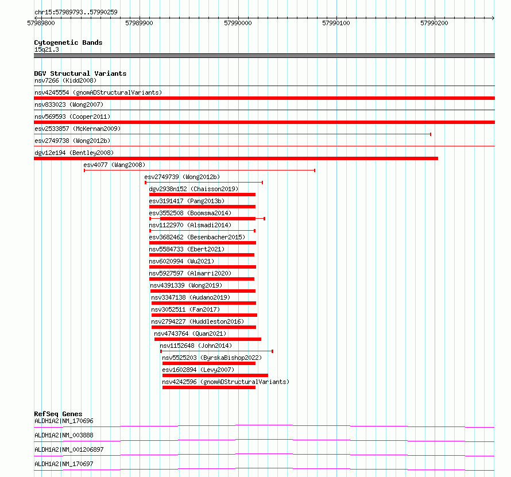The width and height of the screenshot is (511, 477).
Task: Click the red bar under esv1602894 (Levy2007)
Action: click(215, 375)
